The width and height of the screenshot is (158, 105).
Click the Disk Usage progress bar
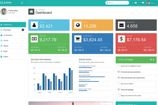(95, 77)
